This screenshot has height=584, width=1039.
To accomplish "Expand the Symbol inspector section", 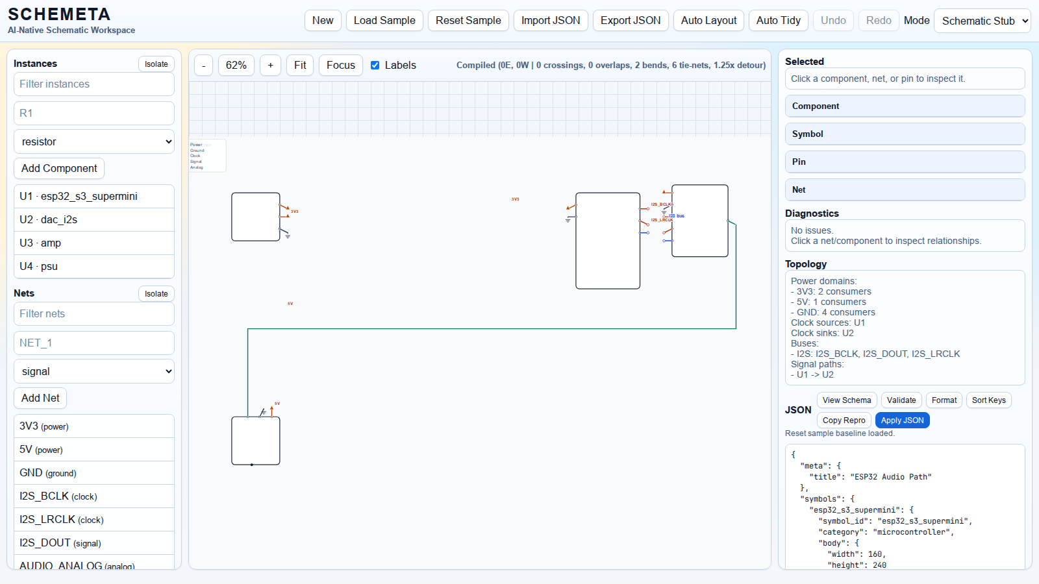I will 905,134.
